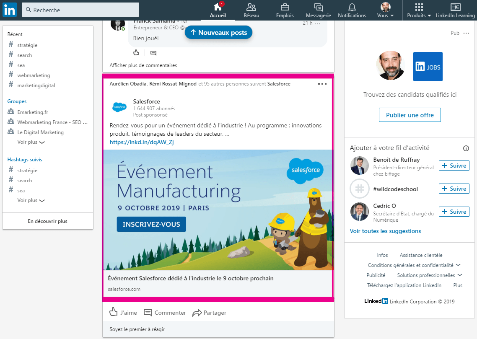Click the Événement Manufacturing banner image

[218, 210]
